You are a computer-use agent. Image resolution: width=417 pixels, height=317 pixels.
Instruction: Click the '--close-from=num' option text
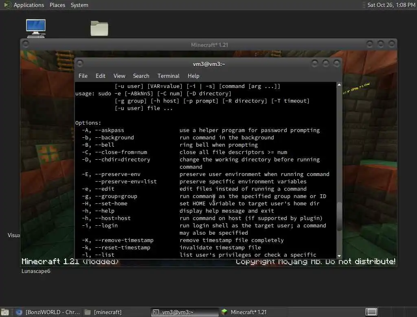(121, 152)
